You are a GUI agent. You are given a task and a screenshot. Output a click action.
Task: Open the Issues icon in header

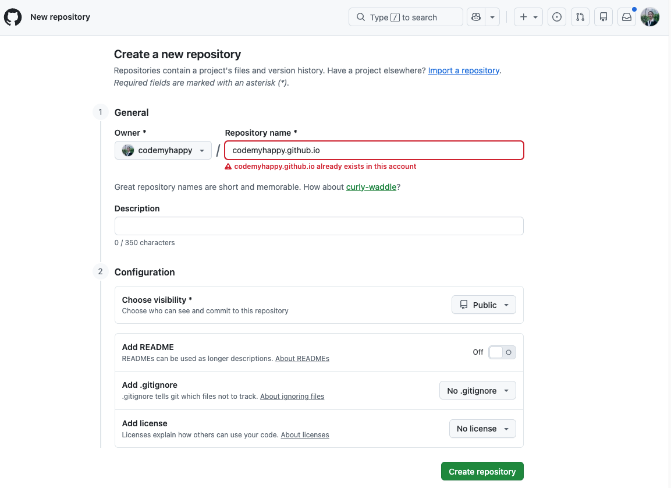pos(557,17)
